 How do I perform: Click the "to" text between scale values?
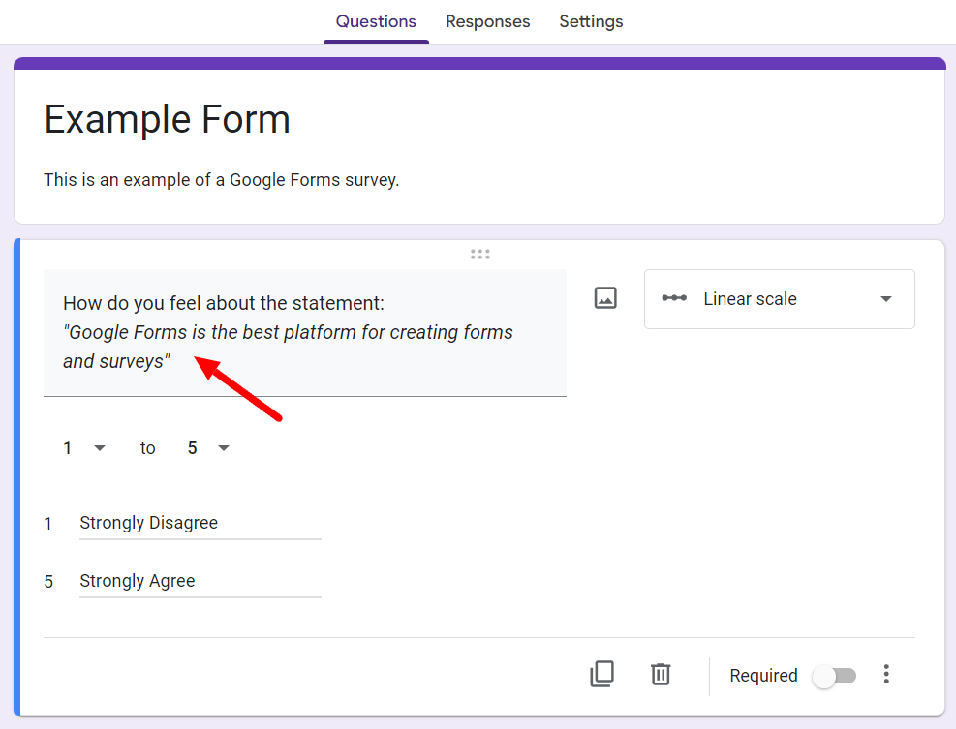click(147, 448)
